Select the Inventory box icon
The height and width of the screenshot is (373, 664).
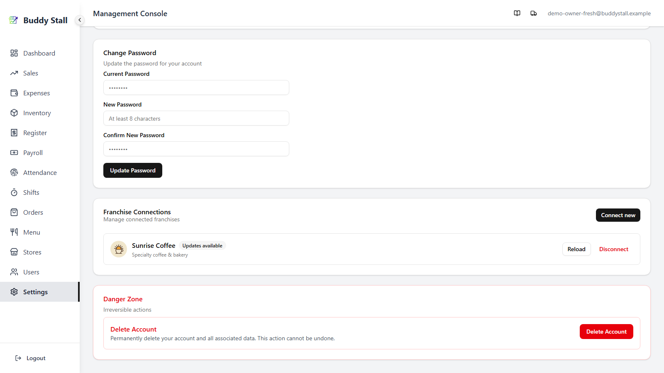pyautogui.click(x=14, y=113)
